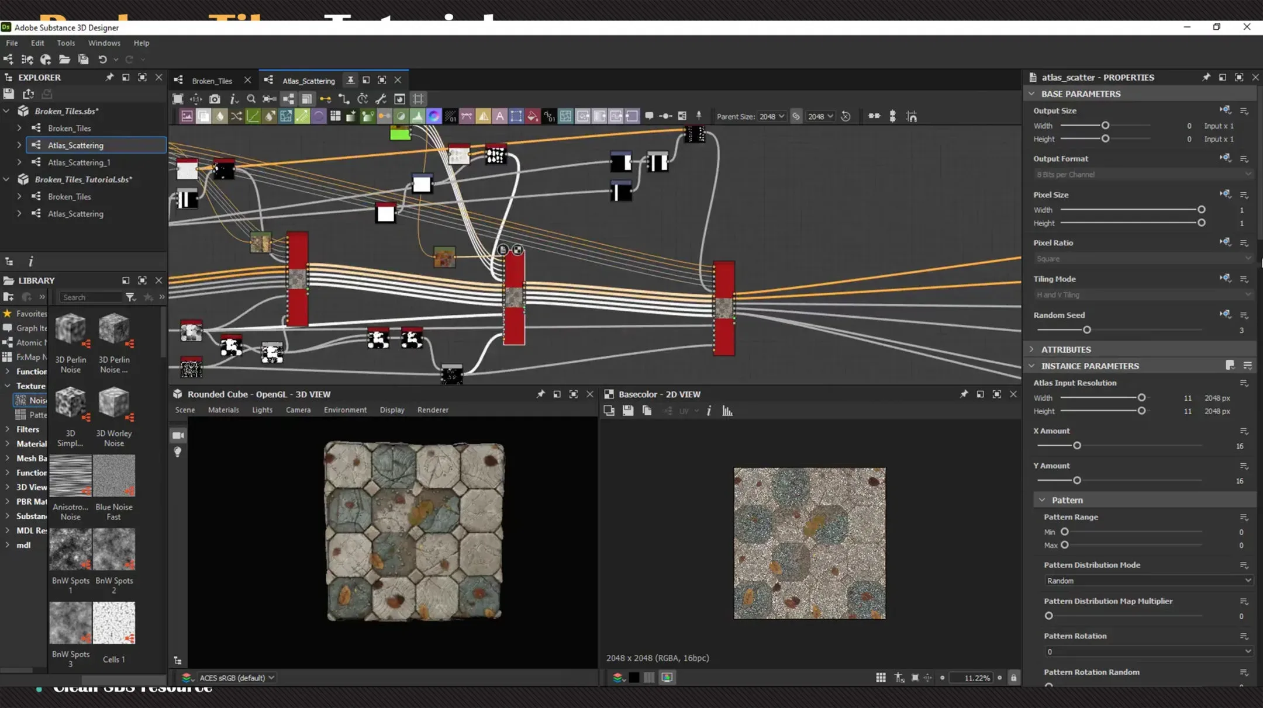Viewport: 1263px width, 708px height.
Task: Drag the Random Seed slider value
Action: point(1088,329)
